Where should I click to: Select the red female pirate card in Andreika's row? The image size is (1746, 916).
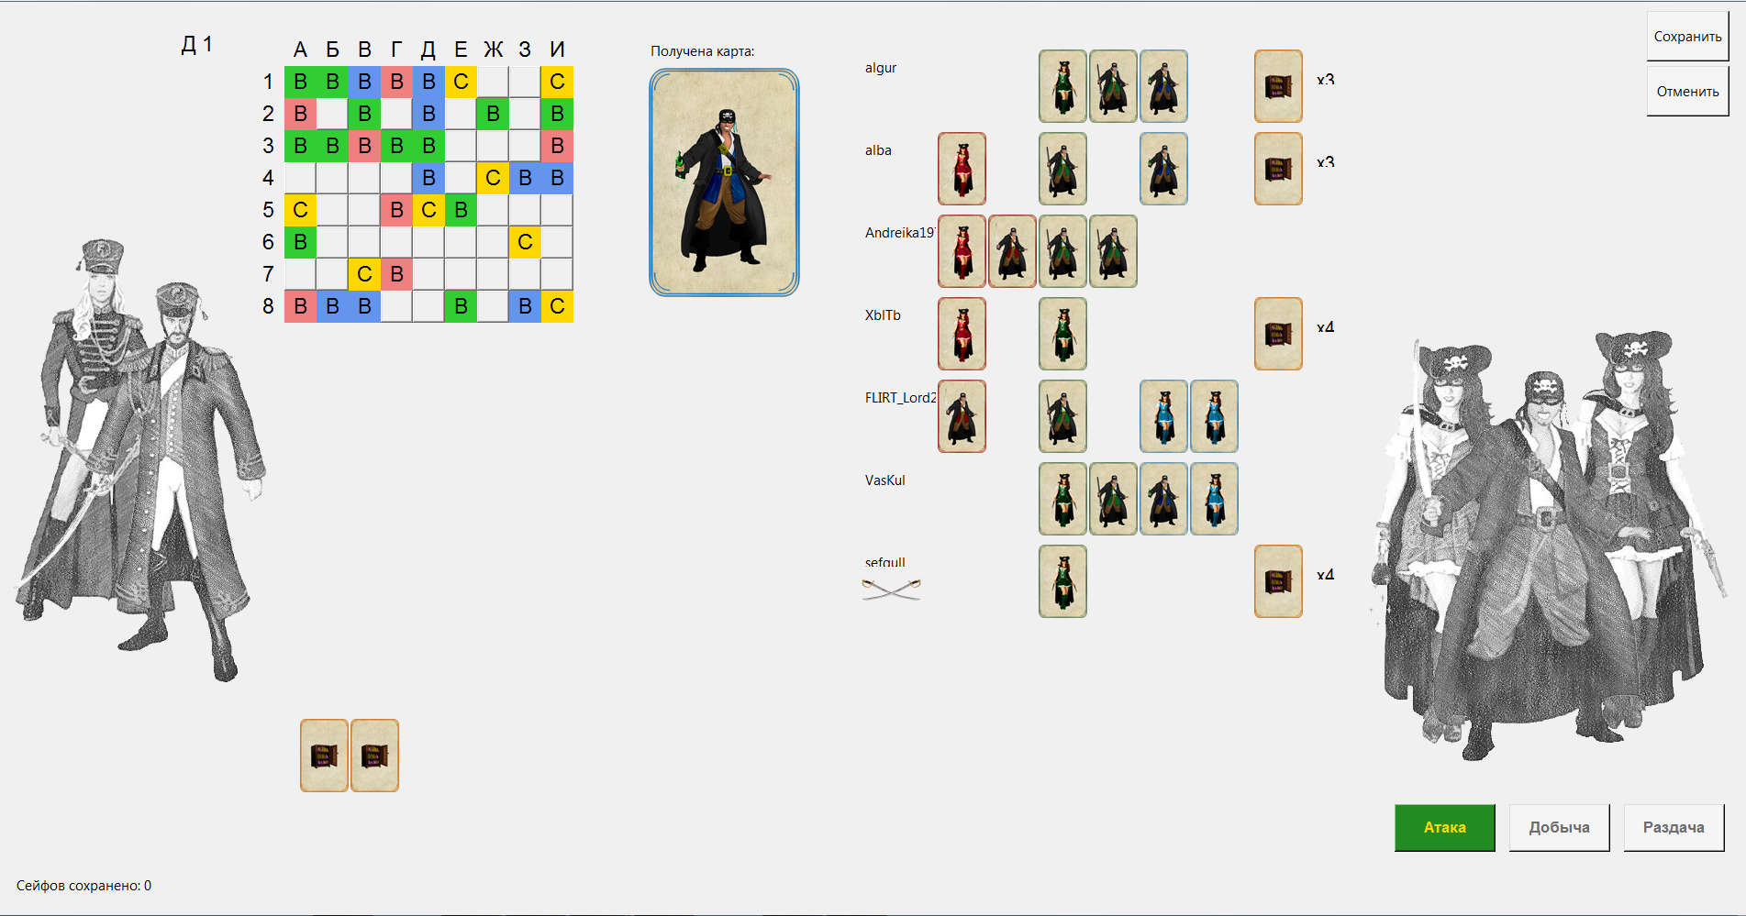click(962, 251)
